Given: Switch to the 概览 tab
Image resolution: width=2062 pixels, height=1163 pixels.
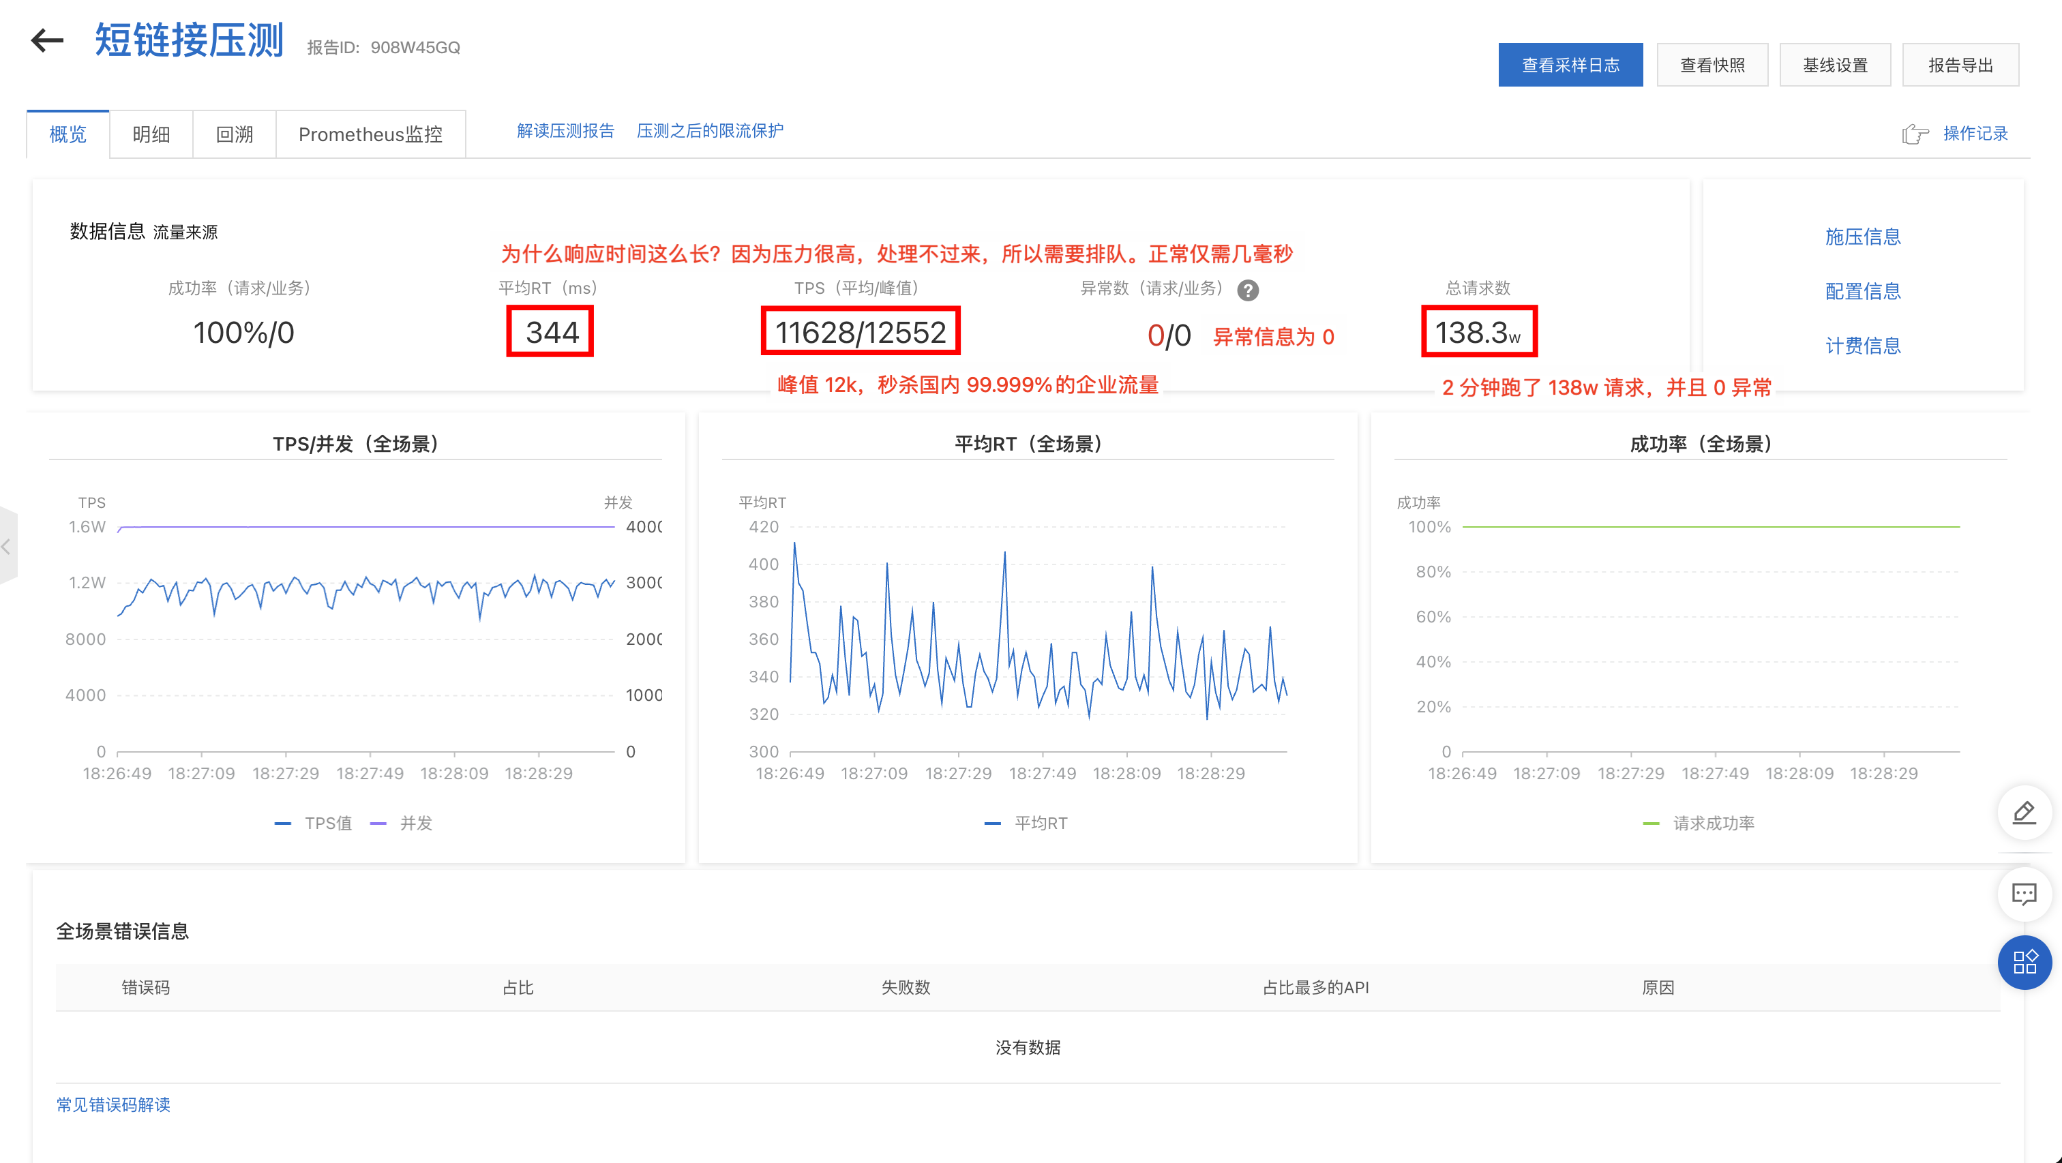Looking at the screenshot, I should (68, 134).
